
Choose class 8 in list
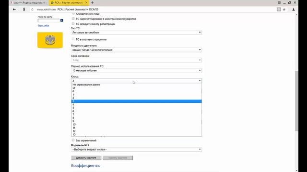click(x=136, y=118)
